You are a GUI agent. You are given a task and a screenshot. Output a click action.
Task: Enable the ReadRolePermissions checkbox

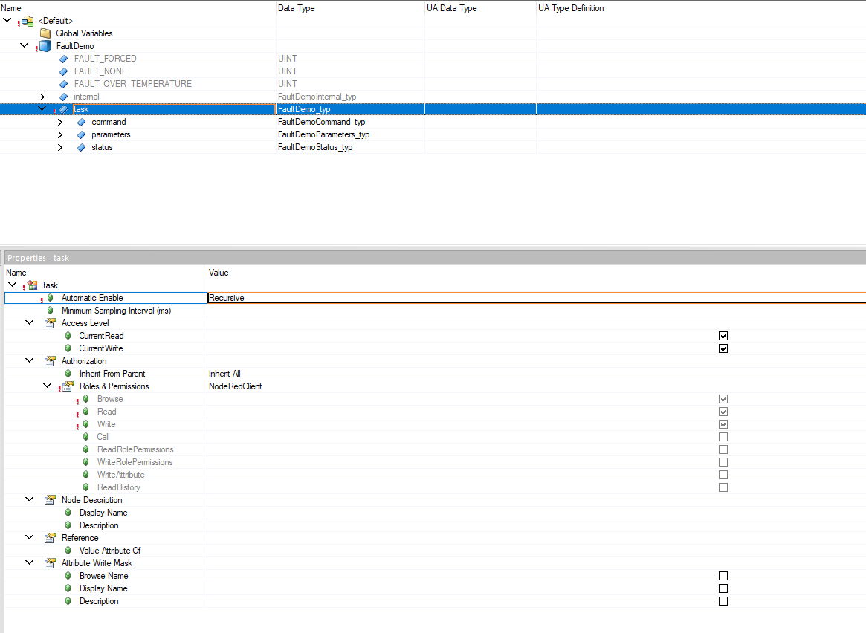(x=723, y=449)
